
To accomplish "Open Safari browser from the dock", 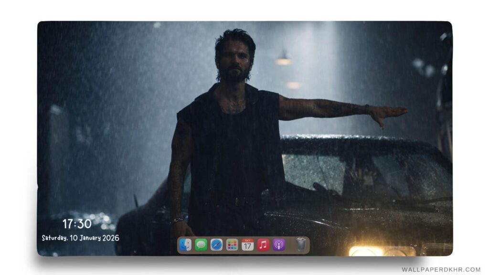I will pos(216,245).
